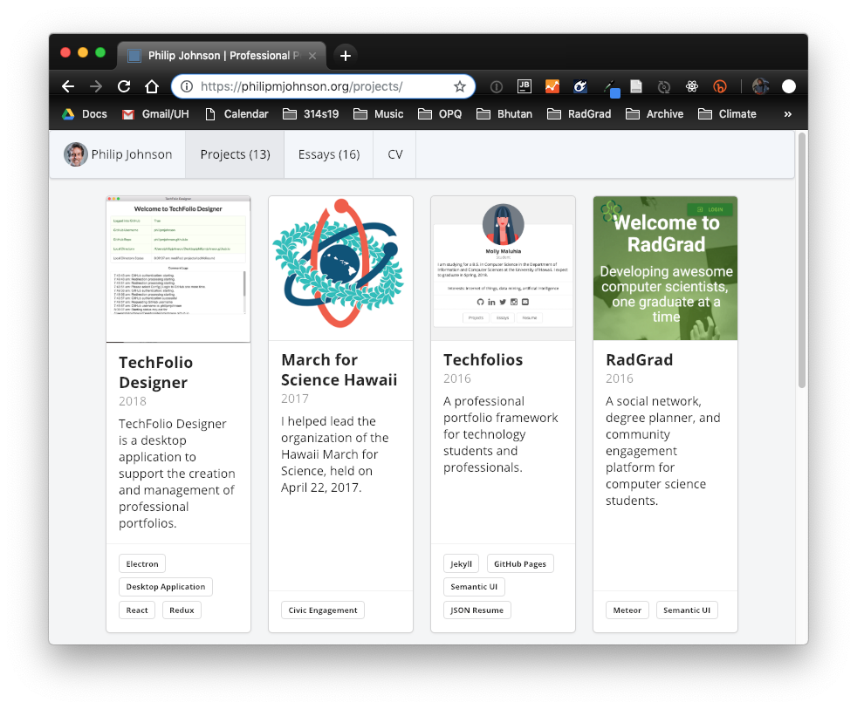Image resolution: width=857 pixels, height=709 pixels.
Task: Select the Philip Johnson browser tab
Action: tap(221, 56)
